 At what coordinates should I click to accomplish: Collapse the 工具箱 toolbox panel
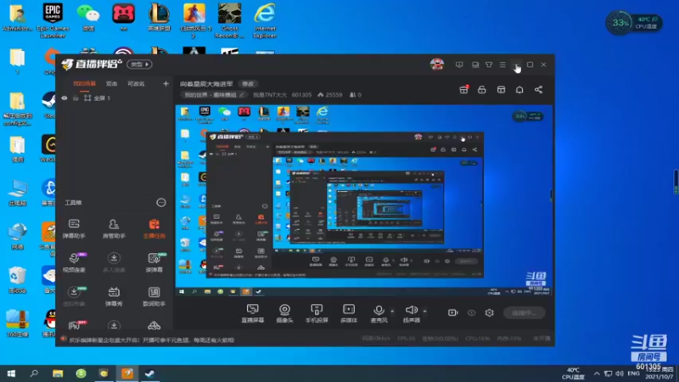tap(161, 202)
